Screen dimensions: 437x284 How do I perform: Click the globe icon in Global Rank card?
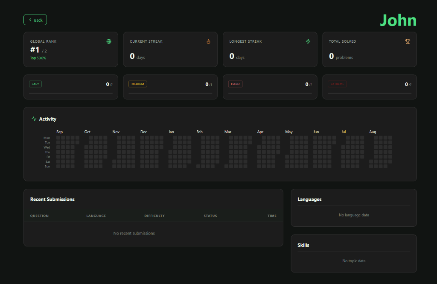pyautogui.click(x=109, y=41)
